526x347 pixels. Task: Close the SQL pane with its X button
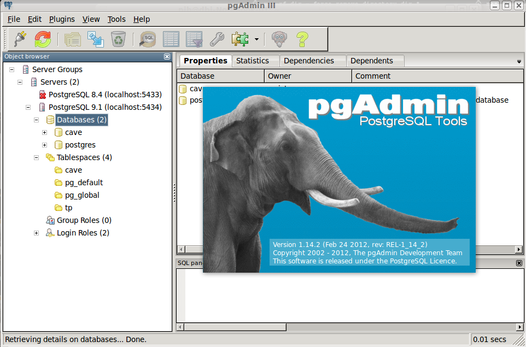pos(518,263)
